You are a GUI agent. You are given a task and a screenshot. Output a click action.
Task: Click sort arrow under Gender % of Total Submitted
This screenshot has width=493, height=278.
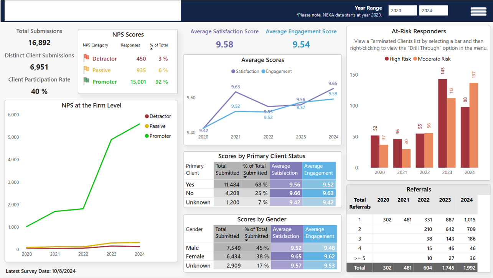tap(246, 240)
